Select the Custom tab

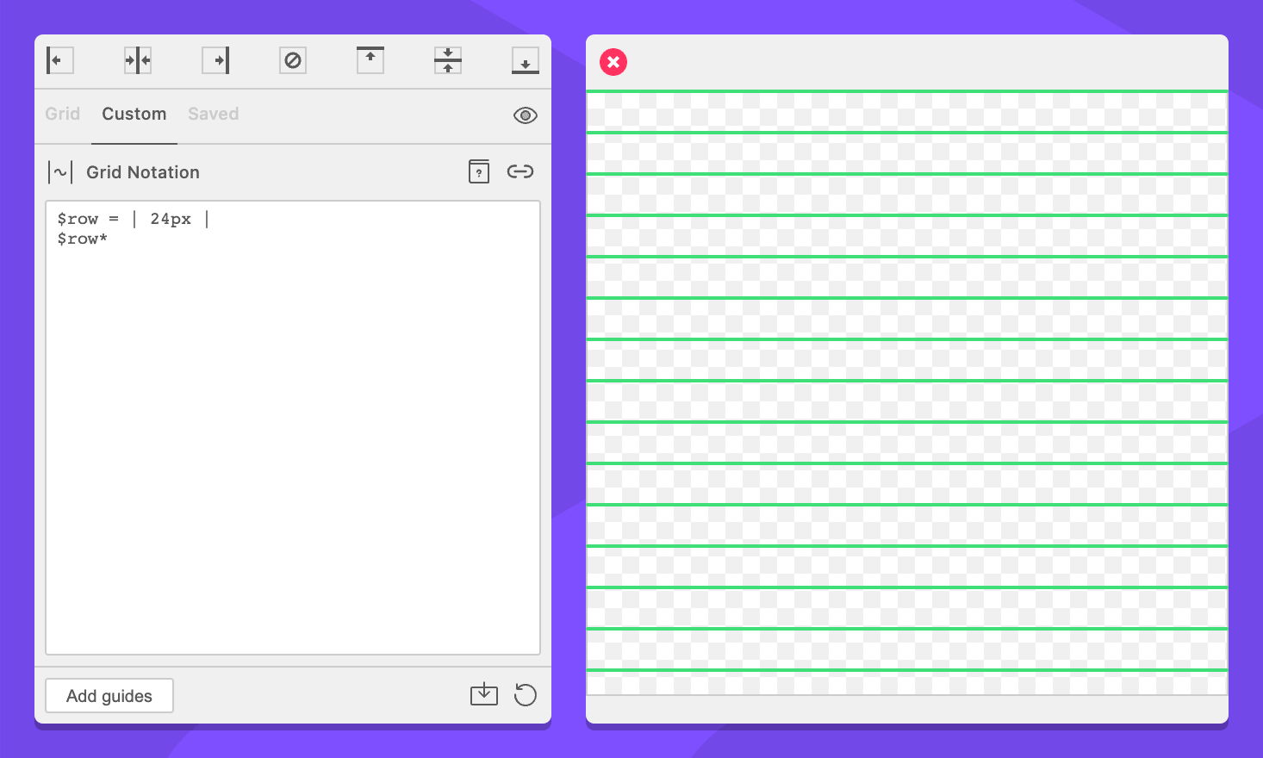[134, 114]
